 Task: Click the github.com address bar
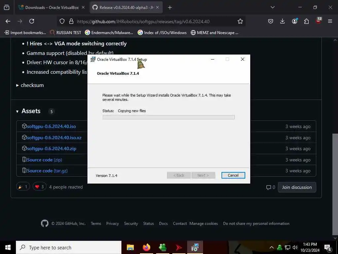coord(151,21)
